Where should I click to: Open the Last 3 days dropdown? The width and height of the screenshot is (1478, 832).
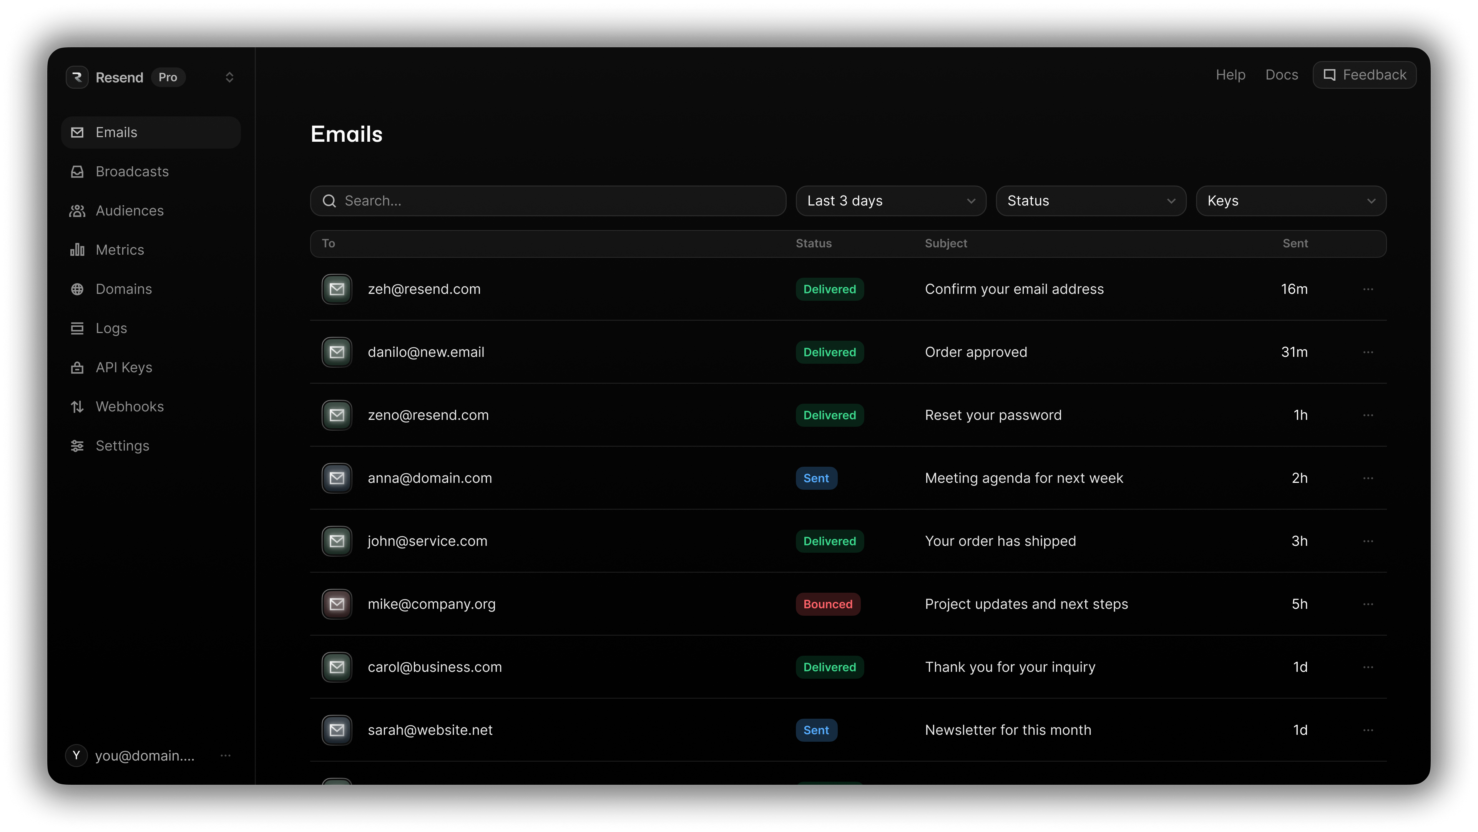(x=890, y=201)
